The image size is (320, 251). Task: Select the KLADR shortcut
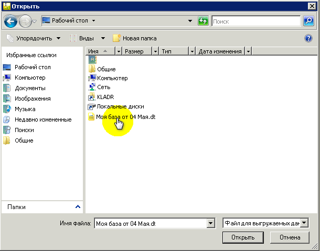point(101,97)
